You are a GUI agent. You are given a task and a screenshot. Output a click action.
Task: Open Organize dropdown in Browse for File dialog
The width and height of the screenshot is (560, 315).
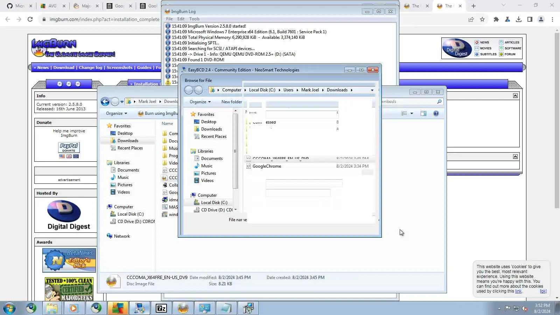coord(200,102)
